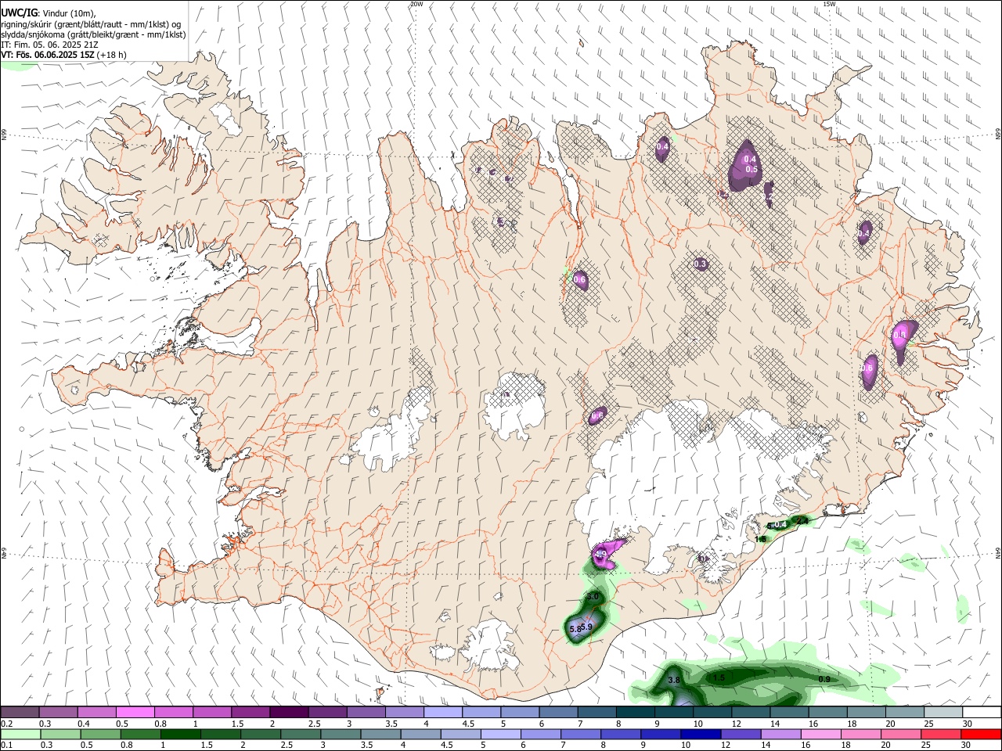This screenshot has height=751, width=1002.
Task: Click the '0.1' label starting the lower legend
Action: 7,746
